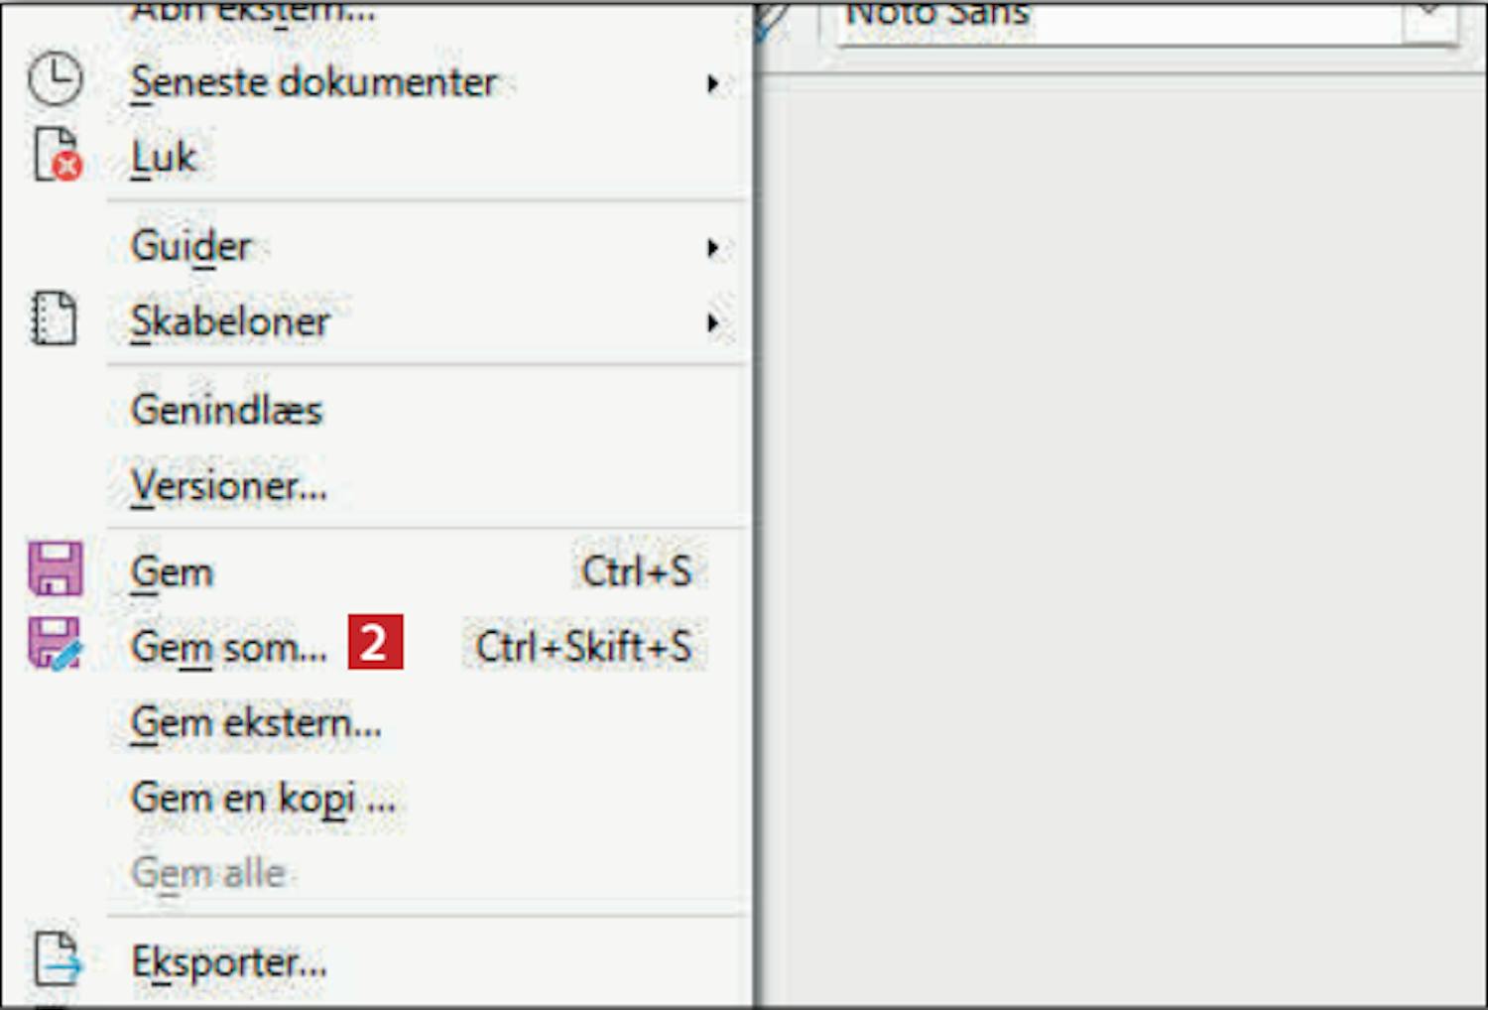Click the Guider menu entry
The image size is (1488, 1010).
191,246
